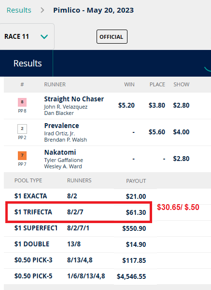Viewport: 211px width, 290px height.
Task: Click the WIN column header
Action: tap(129, 84)
